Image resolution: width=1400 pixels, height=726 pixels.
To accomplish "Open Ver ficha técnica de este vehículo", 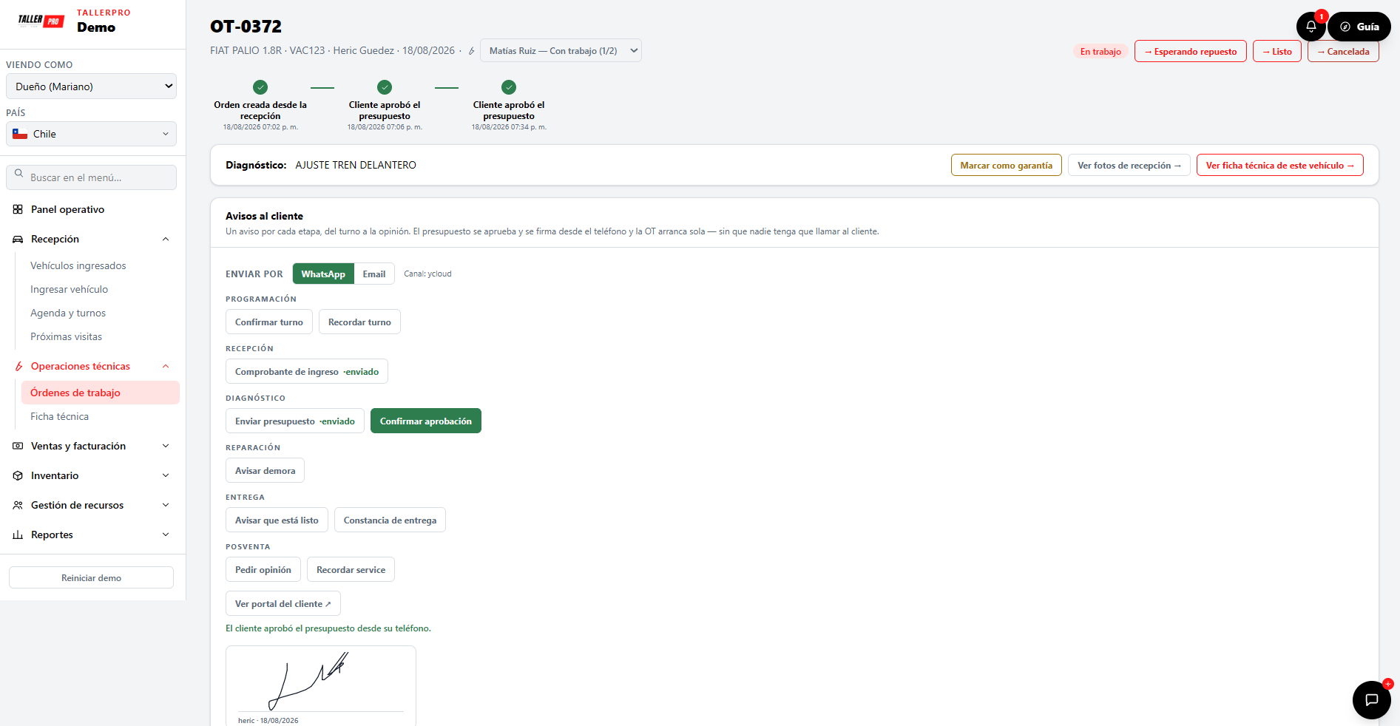I will pyautogui.click(x=1280, y=165).
